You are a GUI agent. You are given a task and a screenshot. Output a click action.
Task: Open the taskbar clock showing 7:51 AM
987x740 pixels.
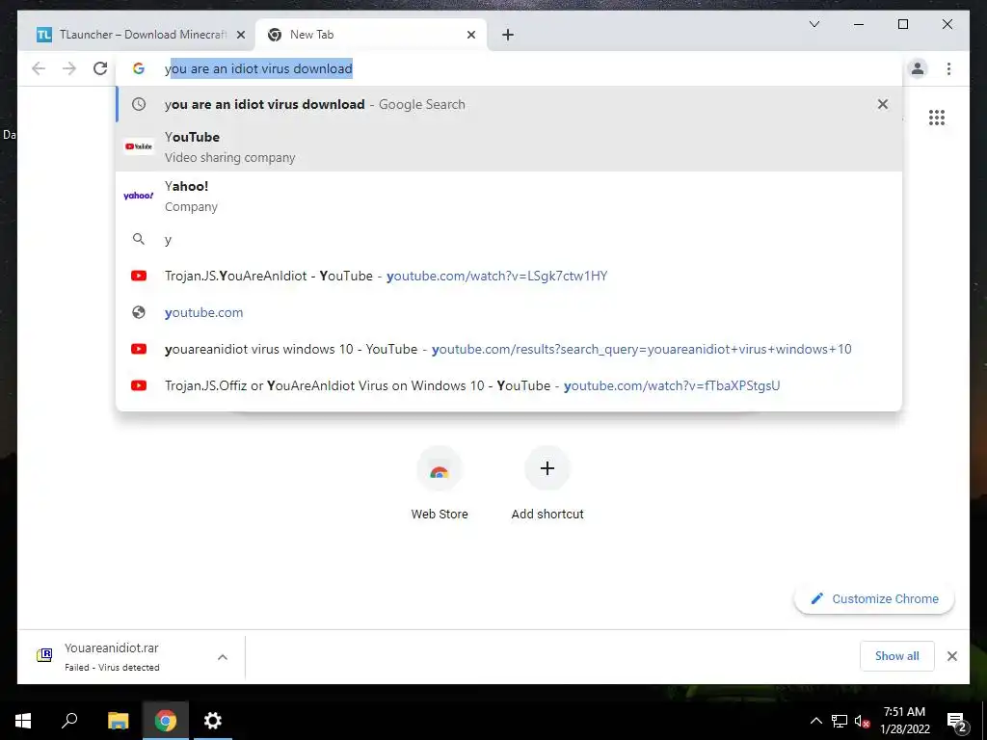click(x=904, y=721)
